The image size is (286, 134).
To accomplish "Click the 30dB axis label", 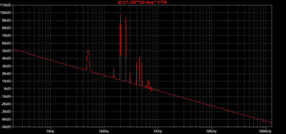I will coord(6,66).
